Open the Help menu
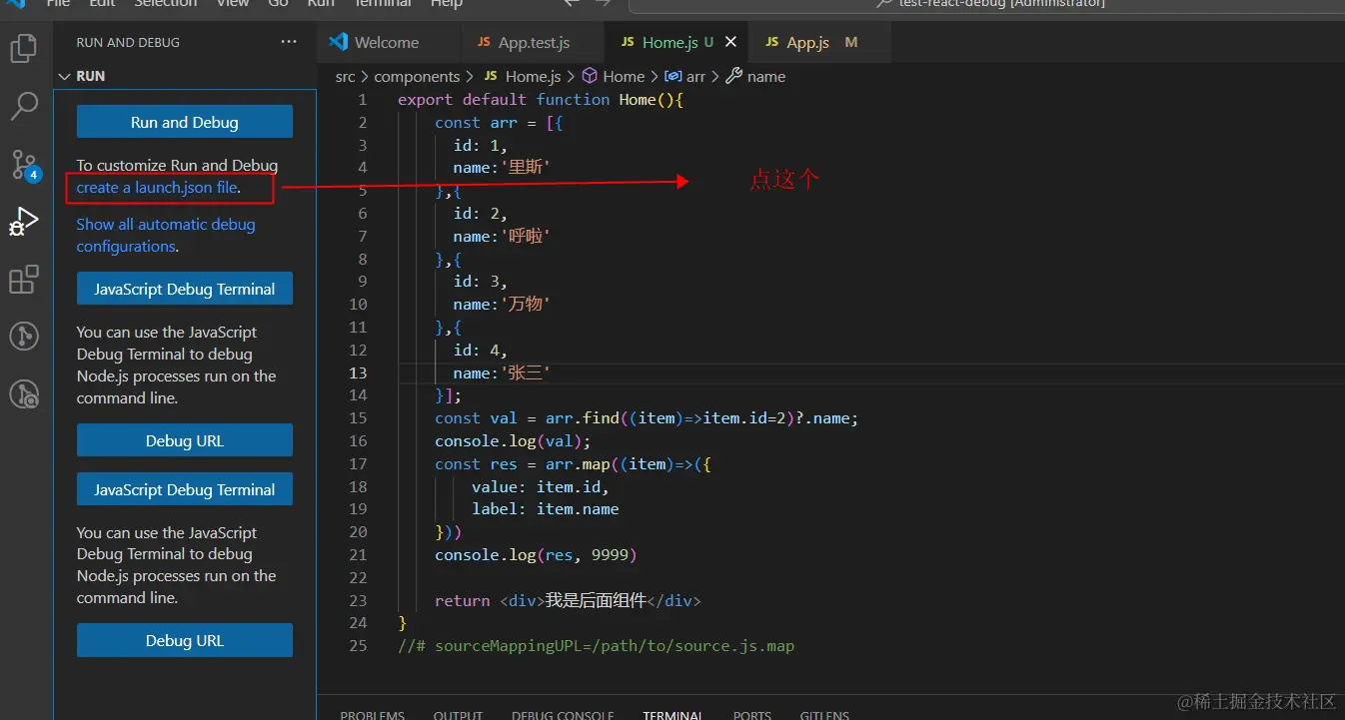 click(x=446, y=4)
